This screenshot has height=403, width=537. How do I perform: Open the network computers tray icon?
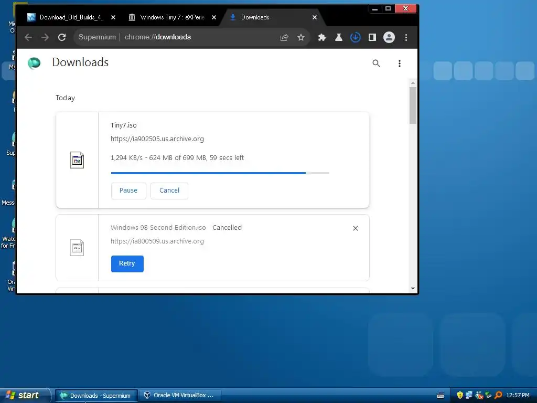click(x=469, y=395)
